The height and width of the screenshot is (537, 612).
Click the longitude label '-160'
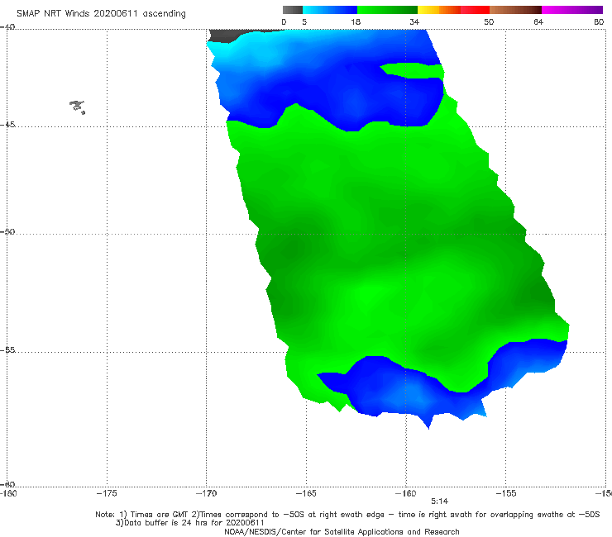coord(405,493)
